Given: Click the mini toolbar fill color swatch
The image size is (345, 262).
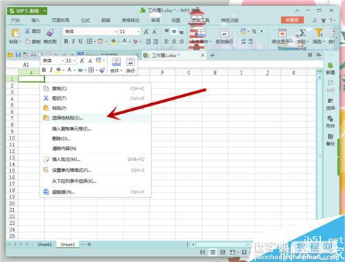Looking at the screenshot, I should [59, 70].
